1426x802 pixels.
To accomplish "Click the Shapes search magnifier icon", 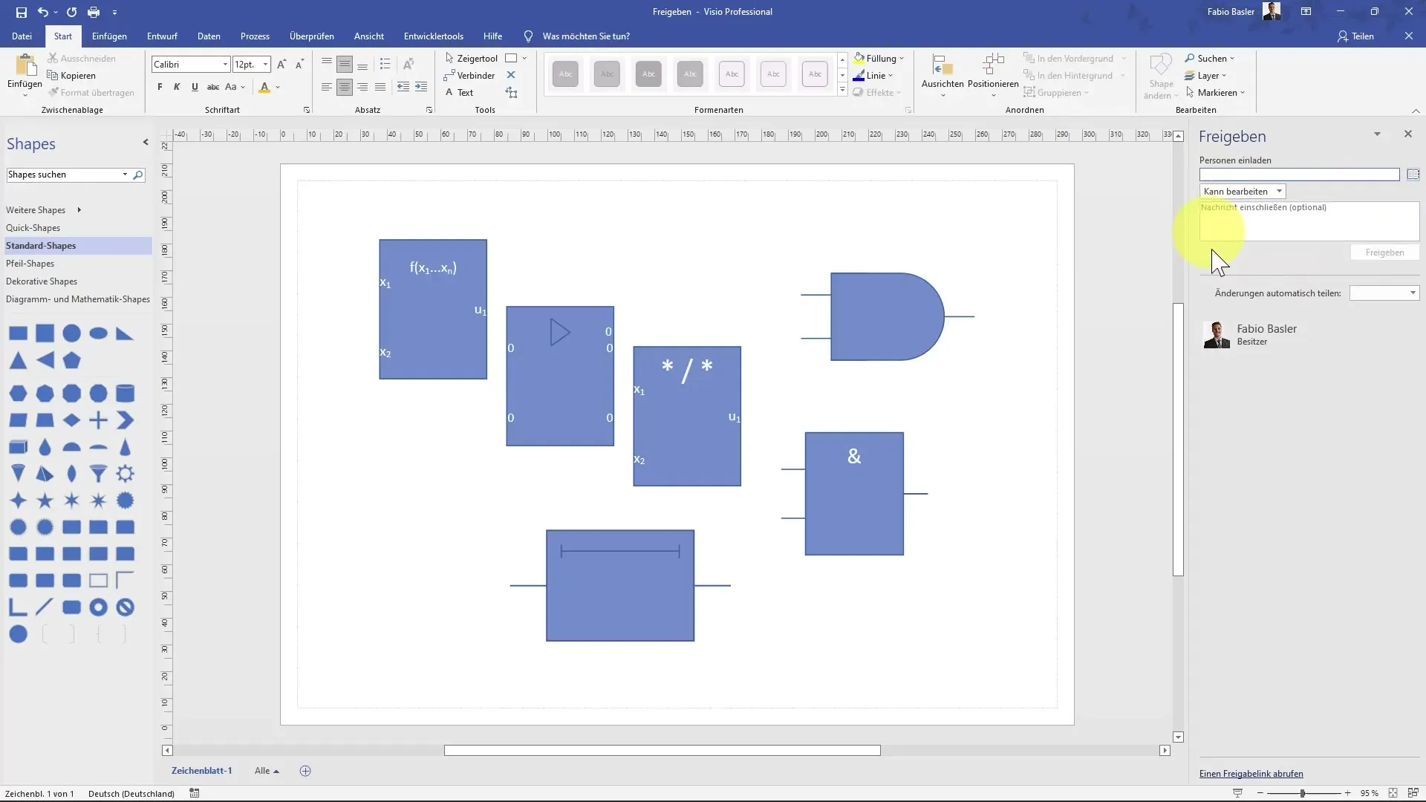I will [138, 175].
